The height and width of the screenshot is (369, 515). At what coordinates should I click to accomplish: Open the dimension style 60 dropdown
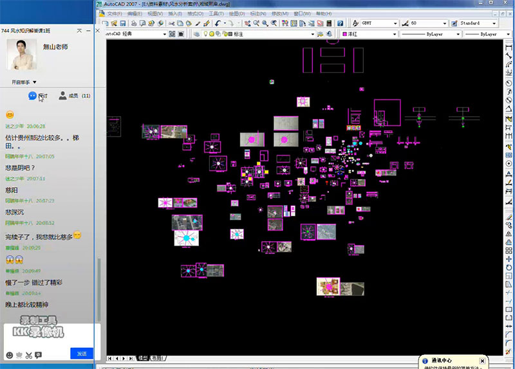445,23
